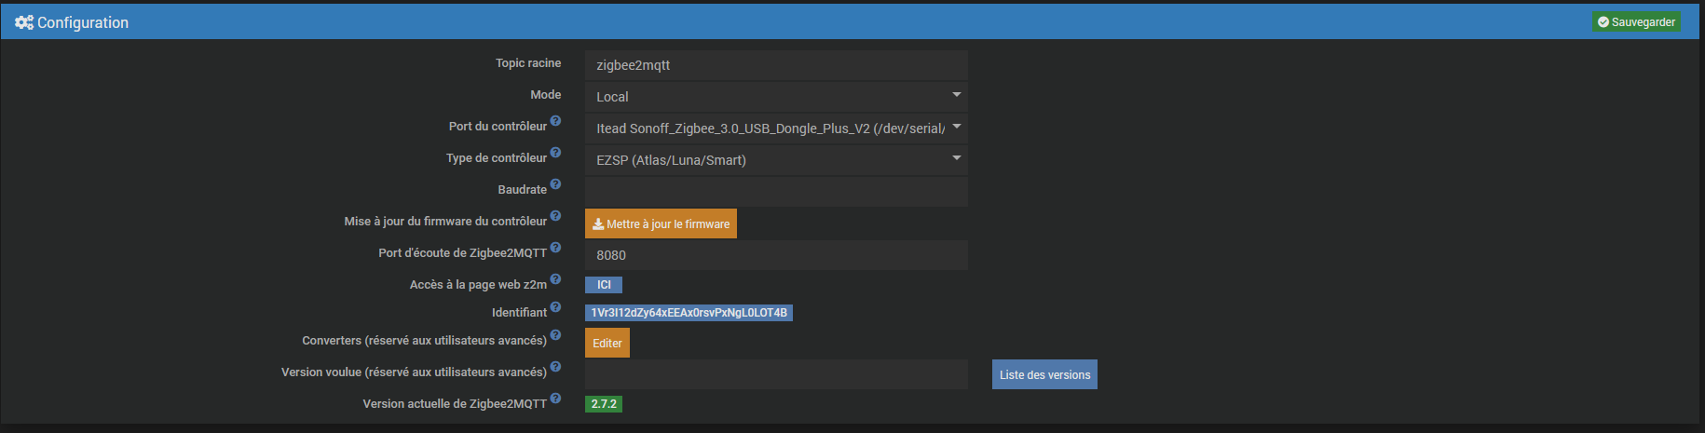Open z2m web page via ICI link
This screenshot has width=1705, height=433.
coord(604,285)
